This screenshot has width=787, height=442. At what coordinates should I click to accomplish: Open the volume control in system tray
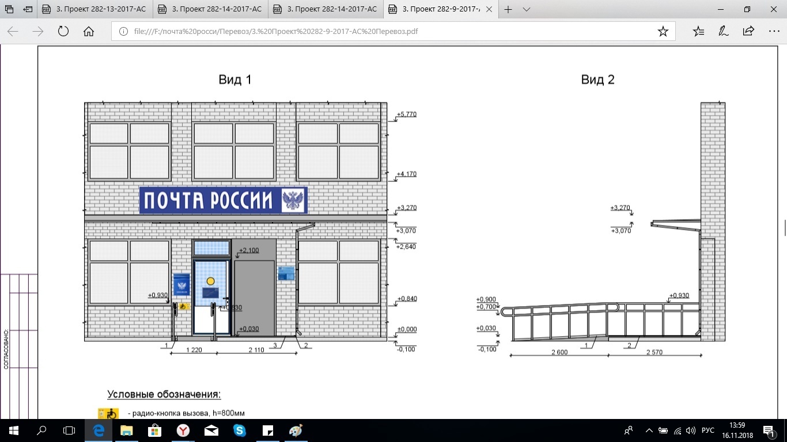click(x=691, y=430)
